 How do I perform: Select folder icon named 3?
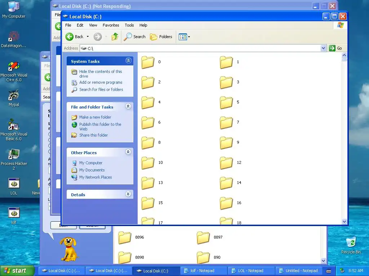[226, 82]
